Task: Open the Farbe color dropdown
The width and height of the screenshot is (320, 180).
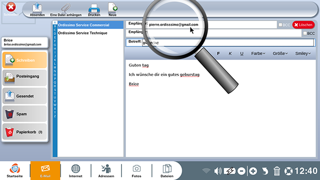Action: 258,53
